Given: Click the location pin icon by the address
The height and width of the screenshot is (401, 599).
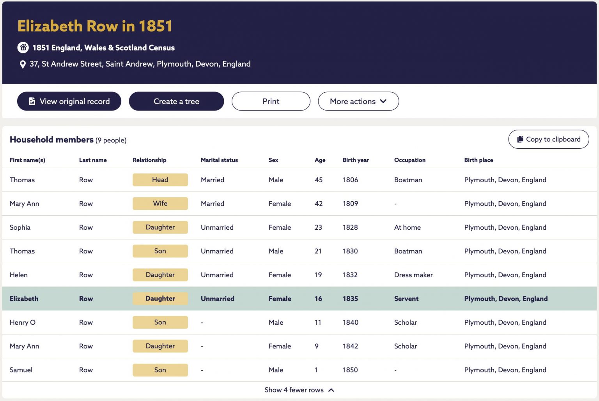Looking at the screenshot, I should [x=23, y=64].
